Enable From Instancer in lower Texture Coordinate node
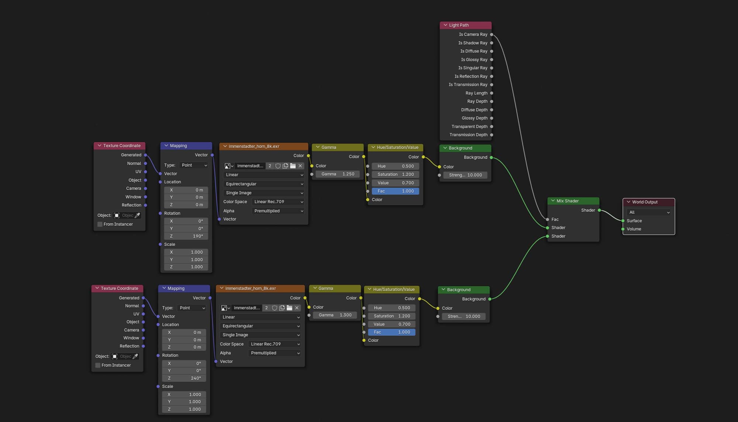738x422 pixels. [98, 365]
